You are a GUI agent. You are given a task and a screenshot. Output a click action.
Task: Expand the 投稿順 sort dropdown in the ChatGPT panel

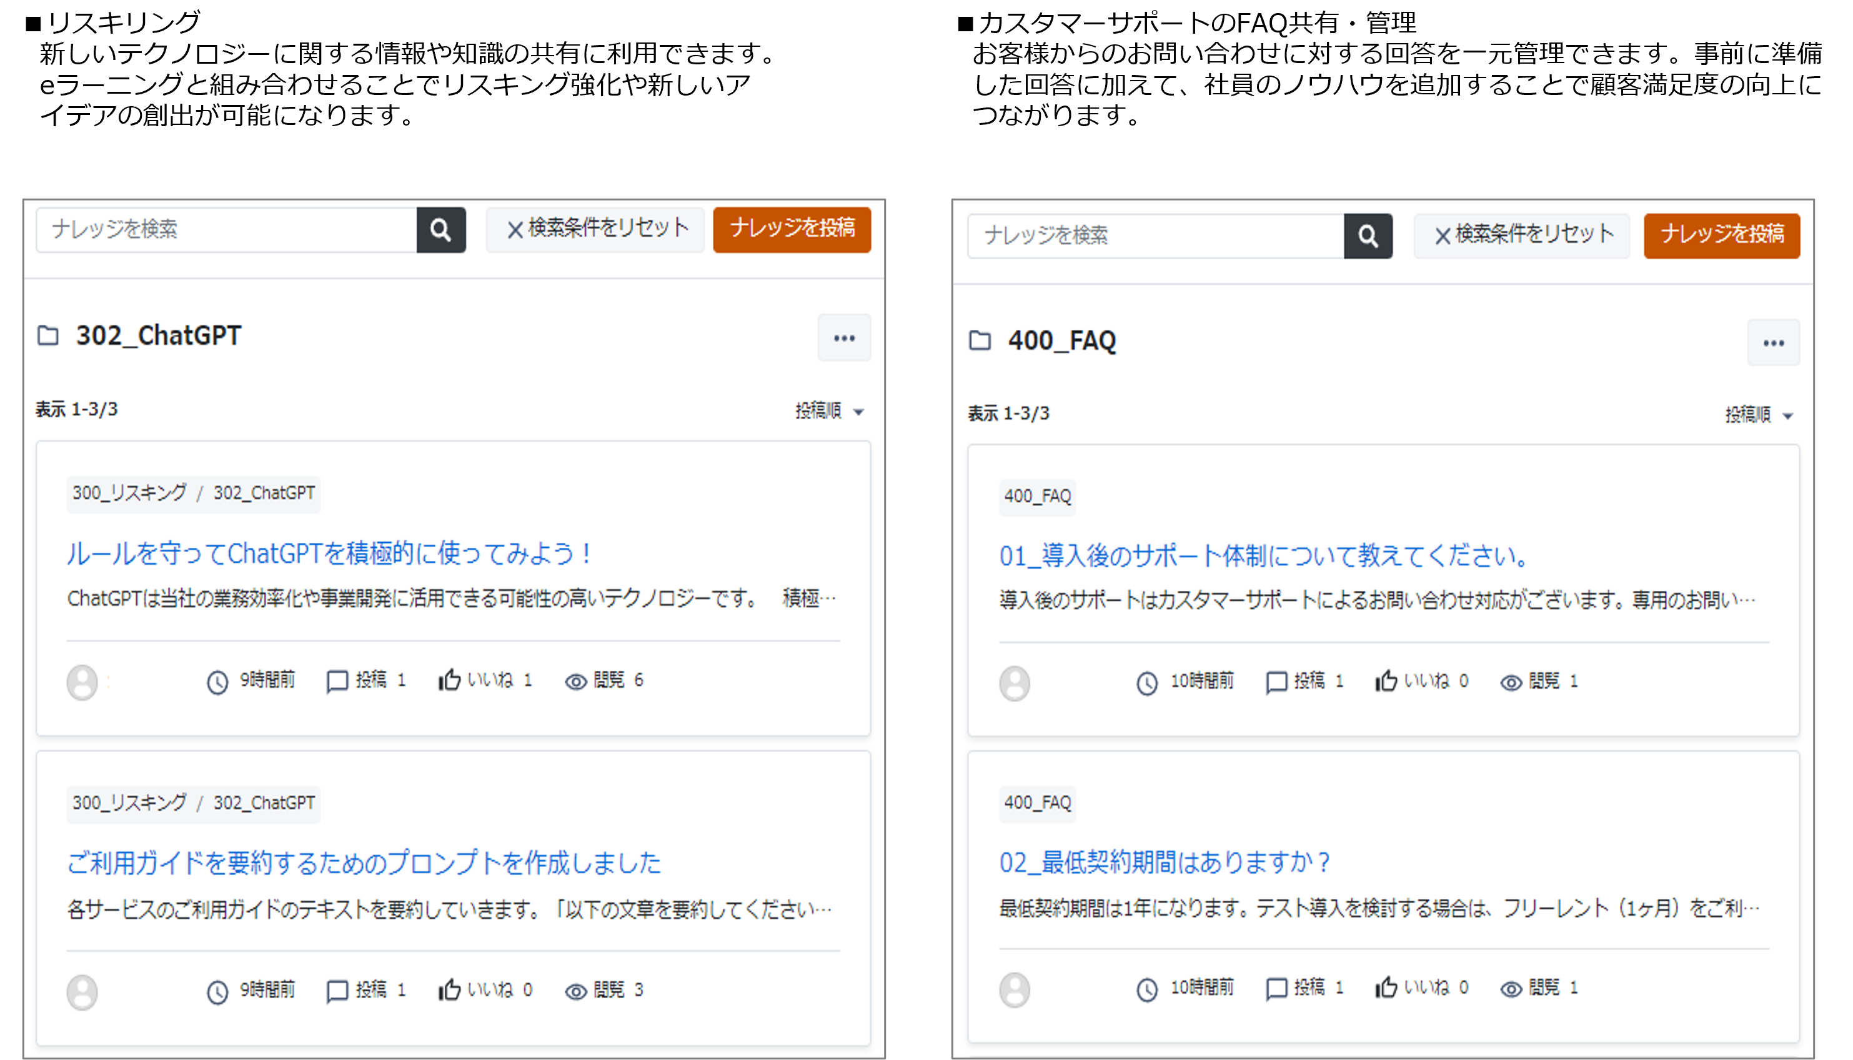[829, 412]
